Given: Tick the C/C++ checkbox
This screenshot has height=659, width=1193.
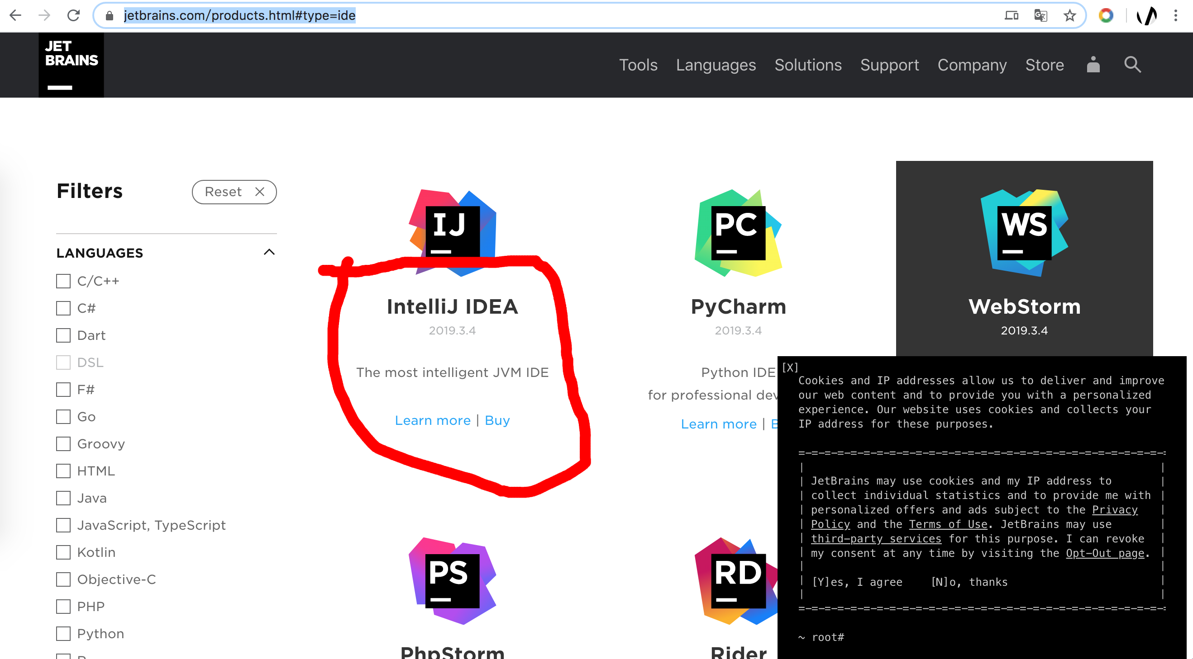Looking at the screenshot, I should (x=63, y=281).
